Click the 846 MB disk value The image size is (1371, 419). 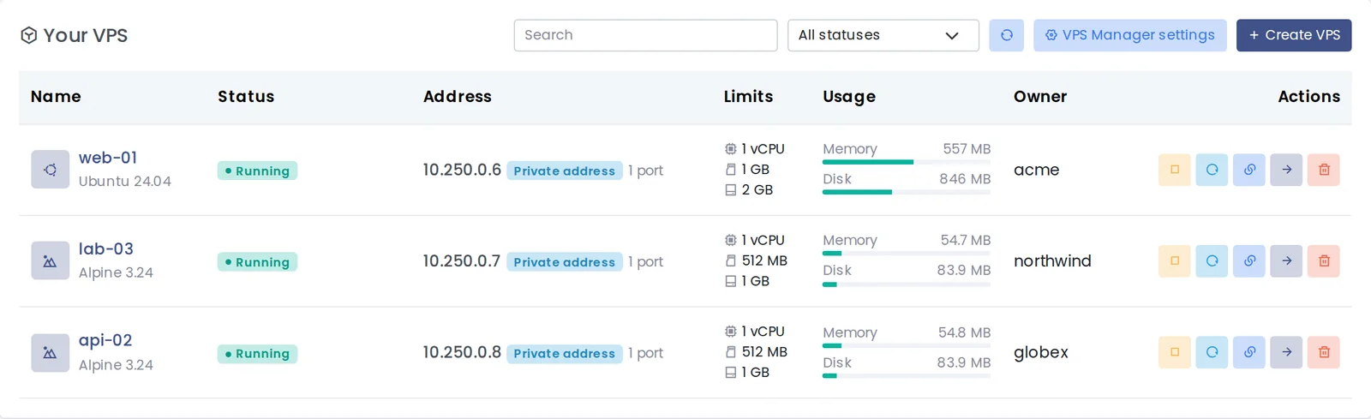click(965, 179)
